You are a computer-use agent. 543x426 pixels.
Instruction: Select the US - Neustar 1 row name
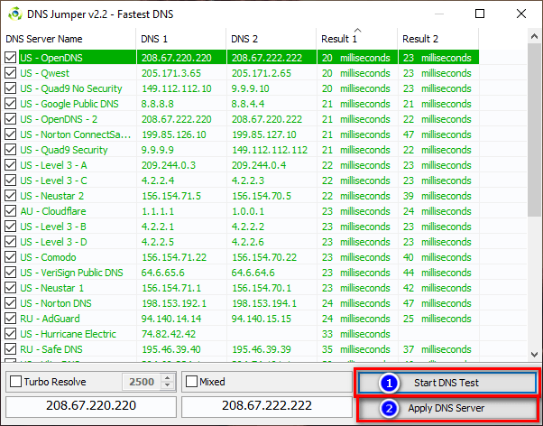[x=52, y=288]
